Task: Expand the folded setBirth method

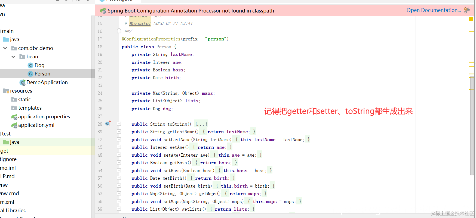Action: 119,186
